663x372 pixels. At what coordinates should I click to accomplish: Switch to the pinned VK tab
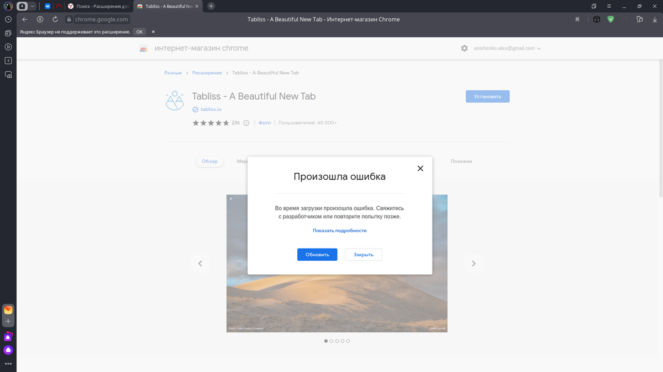tap(48, 6)
